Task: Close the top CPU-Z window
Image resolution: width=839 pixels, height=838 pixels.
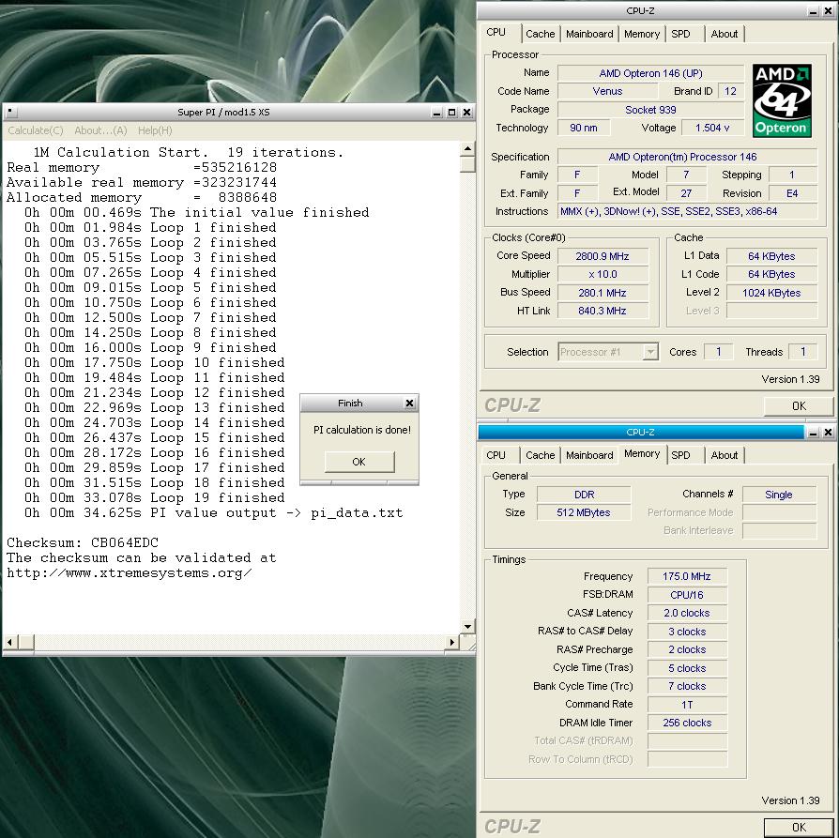Action: coord(828,11)
